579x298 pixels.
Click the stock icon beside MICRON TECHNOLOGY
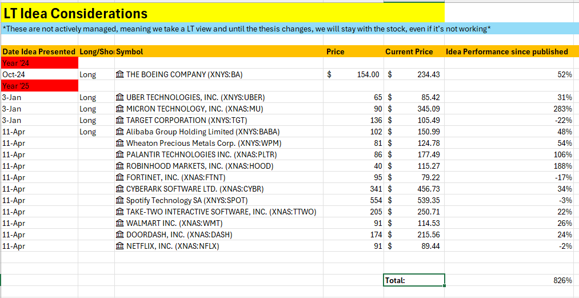click(x=120, y=109)
